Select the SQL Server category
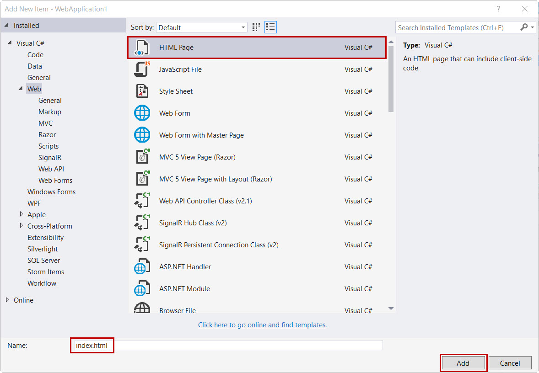 pos(43,261)
